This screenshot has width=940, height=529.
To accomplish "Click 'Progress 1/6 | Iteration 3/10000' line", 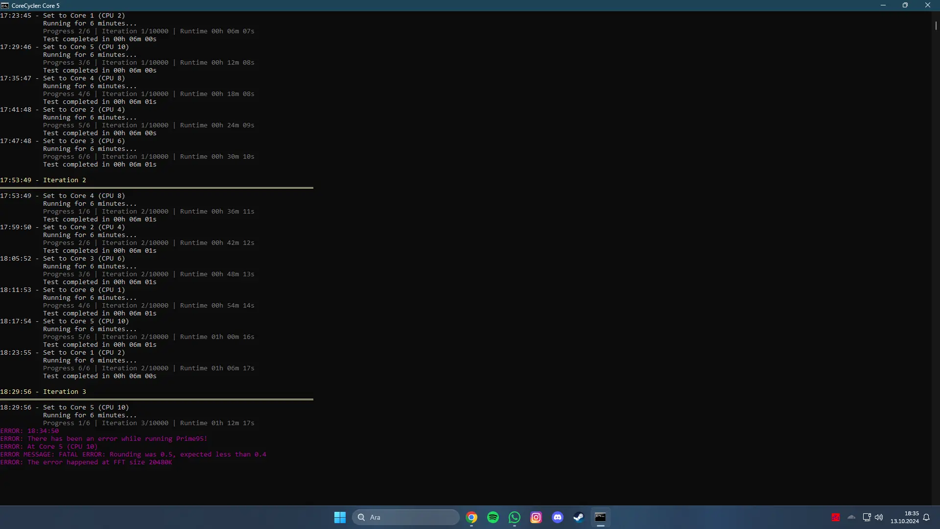I will pyautogui.click(x=149, y=423).
